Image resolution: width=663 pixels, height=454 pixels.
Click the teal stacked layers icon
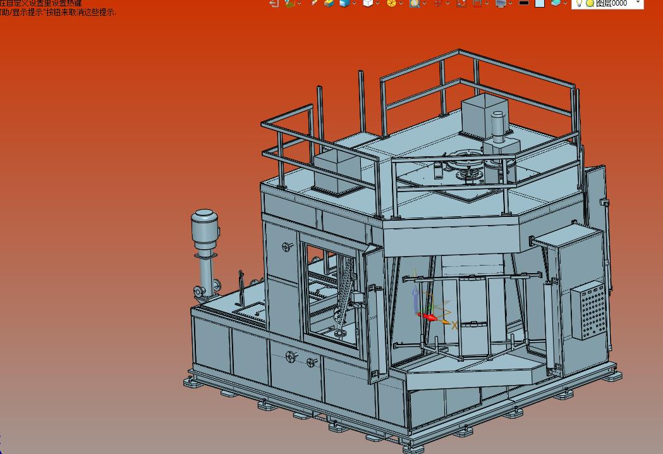tap(556, 3)
